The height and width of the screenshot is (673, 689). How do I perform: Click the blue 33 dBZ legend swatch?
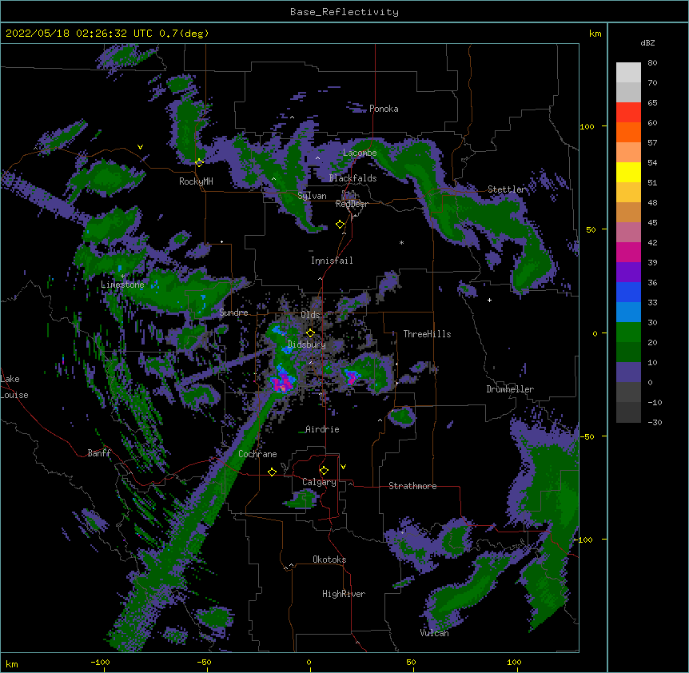click(x=628, y=292)
